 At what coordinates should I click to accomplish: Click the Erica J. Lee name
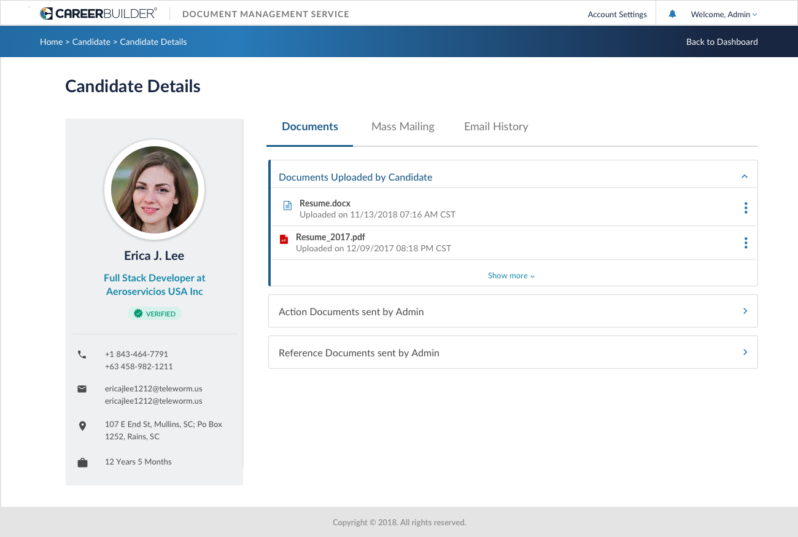pos(154,256)
